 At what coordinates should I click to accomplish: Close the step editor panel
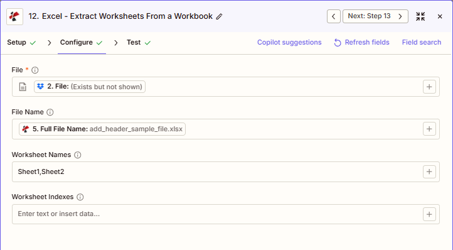[x=440, y=16]
